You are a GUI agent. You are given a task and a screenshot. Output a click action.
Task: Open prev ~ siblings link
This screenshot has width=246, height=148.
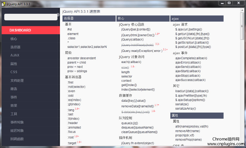tap(77, 71)
